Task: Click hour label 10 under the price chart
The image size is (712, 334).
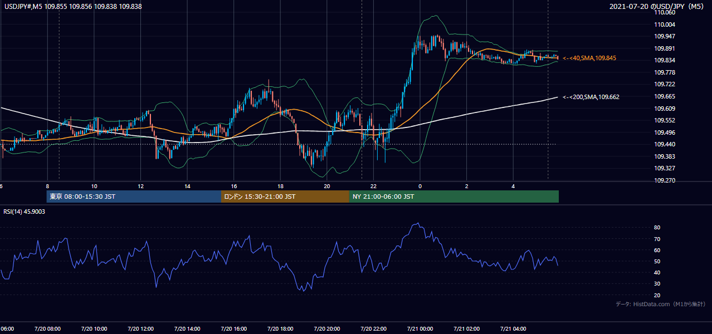Action: pyautogui.click(x=94, y=186)
